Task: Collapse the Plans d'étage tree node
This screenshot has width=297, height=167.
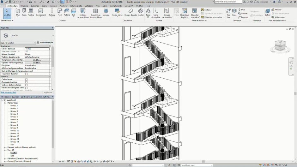Action: (5, 103)
